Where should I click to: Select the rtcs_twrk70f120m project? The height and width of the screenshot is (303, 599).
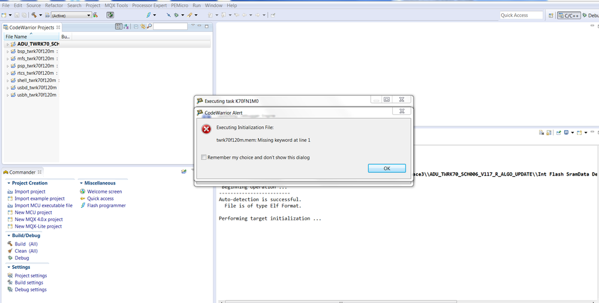[x=35, y=73]
